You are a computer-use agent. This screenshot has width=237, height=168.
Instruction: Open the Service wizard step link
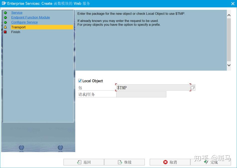(x=16, y=12)
